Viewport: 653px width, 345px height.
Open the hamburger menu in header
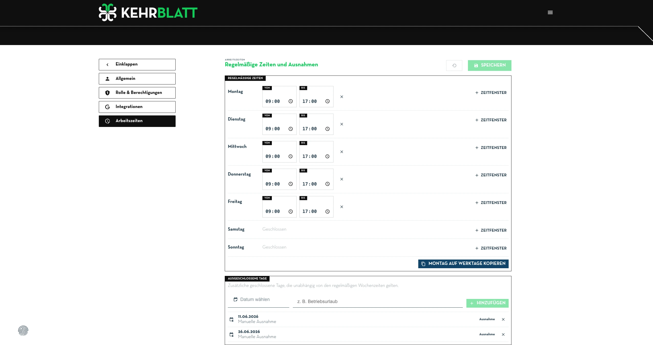550,13
